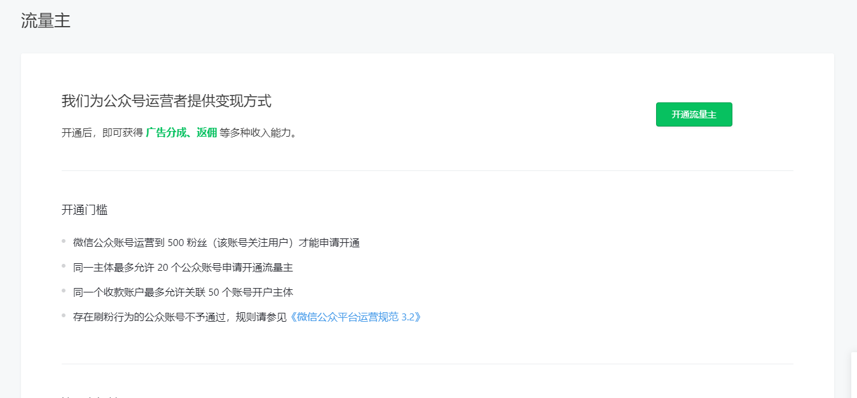
Task: Click the 等多种收入能力 text
Action: click(x=258, y=133)
